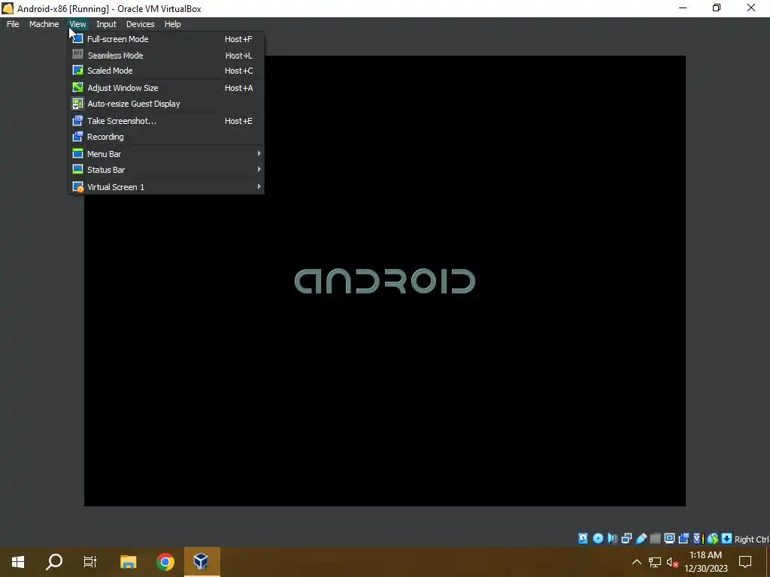Screen dimensions: 770x577
Task: Open the File menu
Action: (x=13, y=24)
